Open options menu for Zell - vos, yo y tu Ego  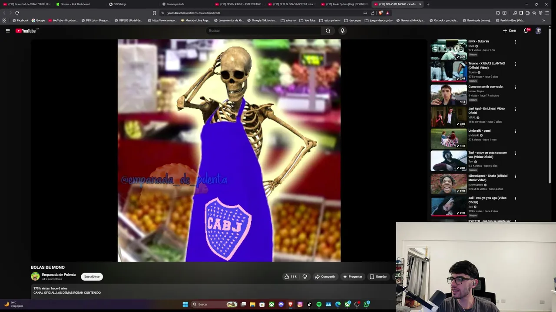point(516,198)
